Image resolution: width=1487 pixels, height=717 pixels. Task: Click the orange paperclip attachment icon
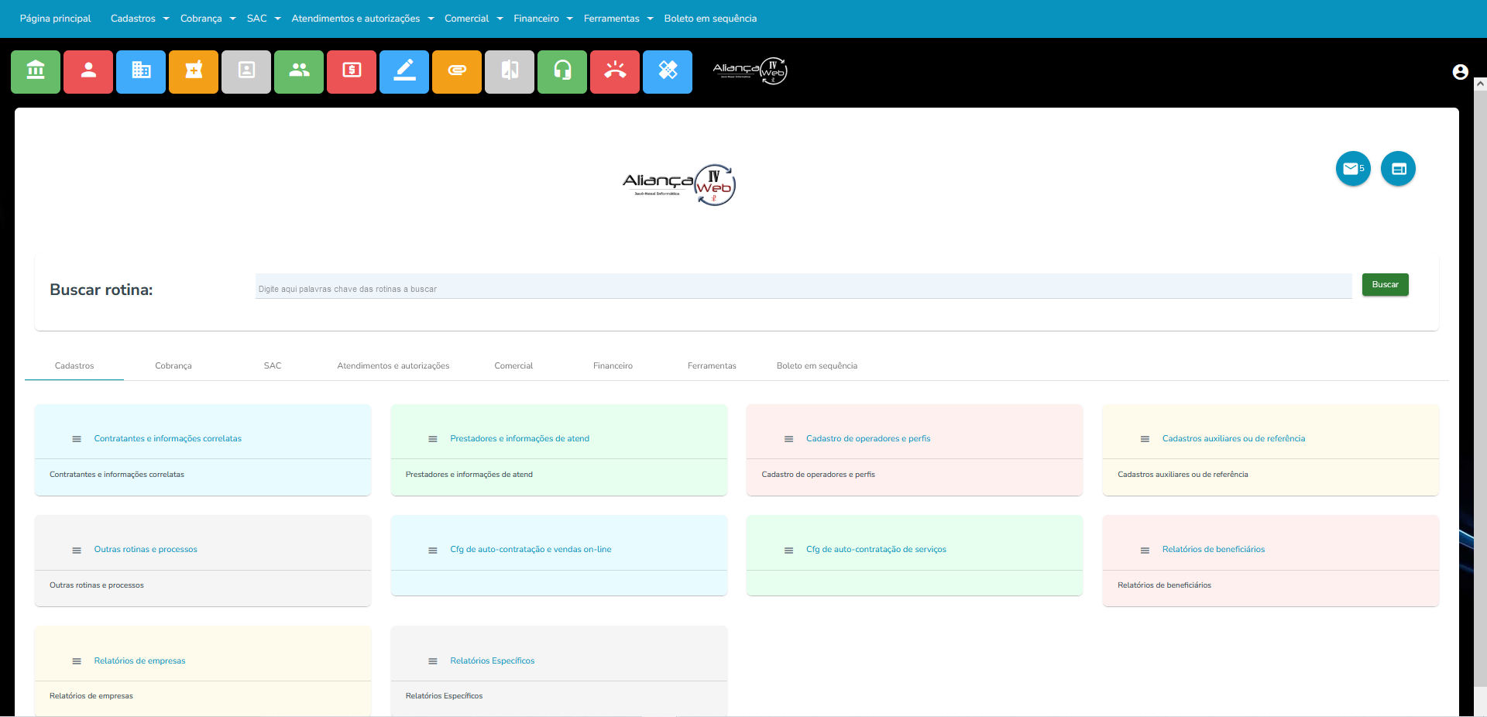click(x=457, y=71)
